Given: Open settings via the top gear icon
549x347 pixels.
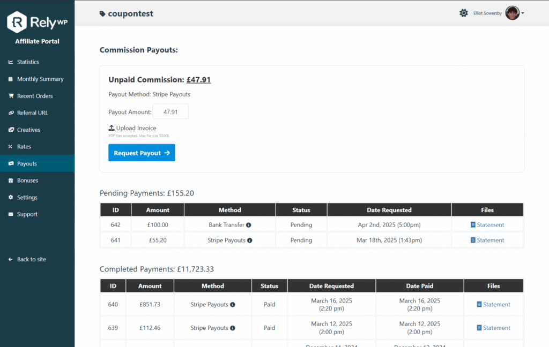Looking at the screenshot, I should tap(464, 13).
